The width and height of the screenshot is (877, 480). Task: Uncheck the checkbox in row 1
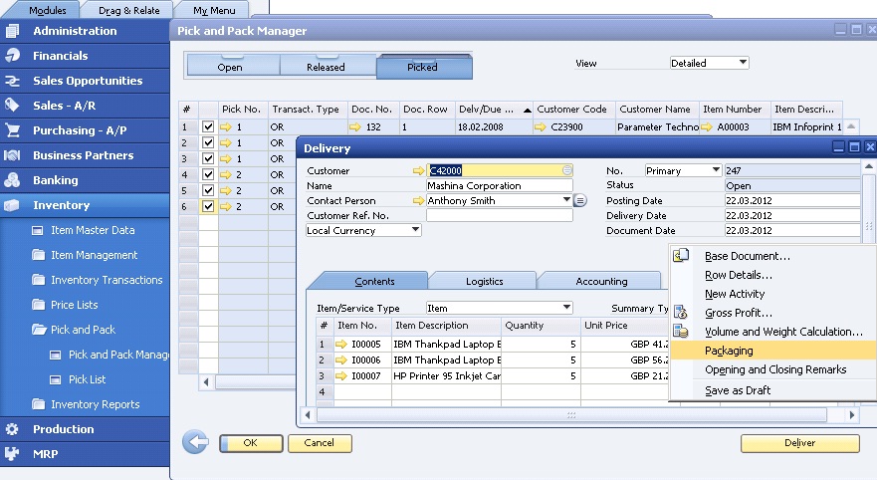click(x=208, y=127)
